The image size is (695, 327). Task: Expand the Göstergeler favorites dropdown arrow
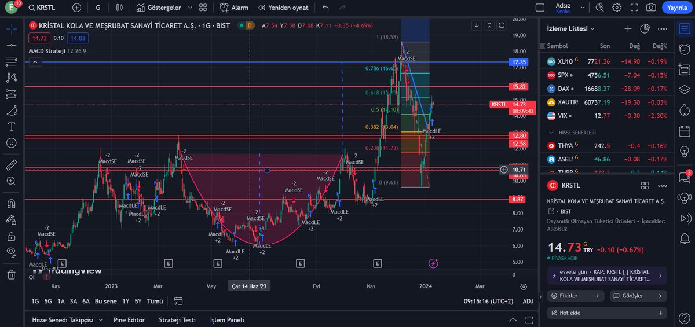[x=189, y=8]
